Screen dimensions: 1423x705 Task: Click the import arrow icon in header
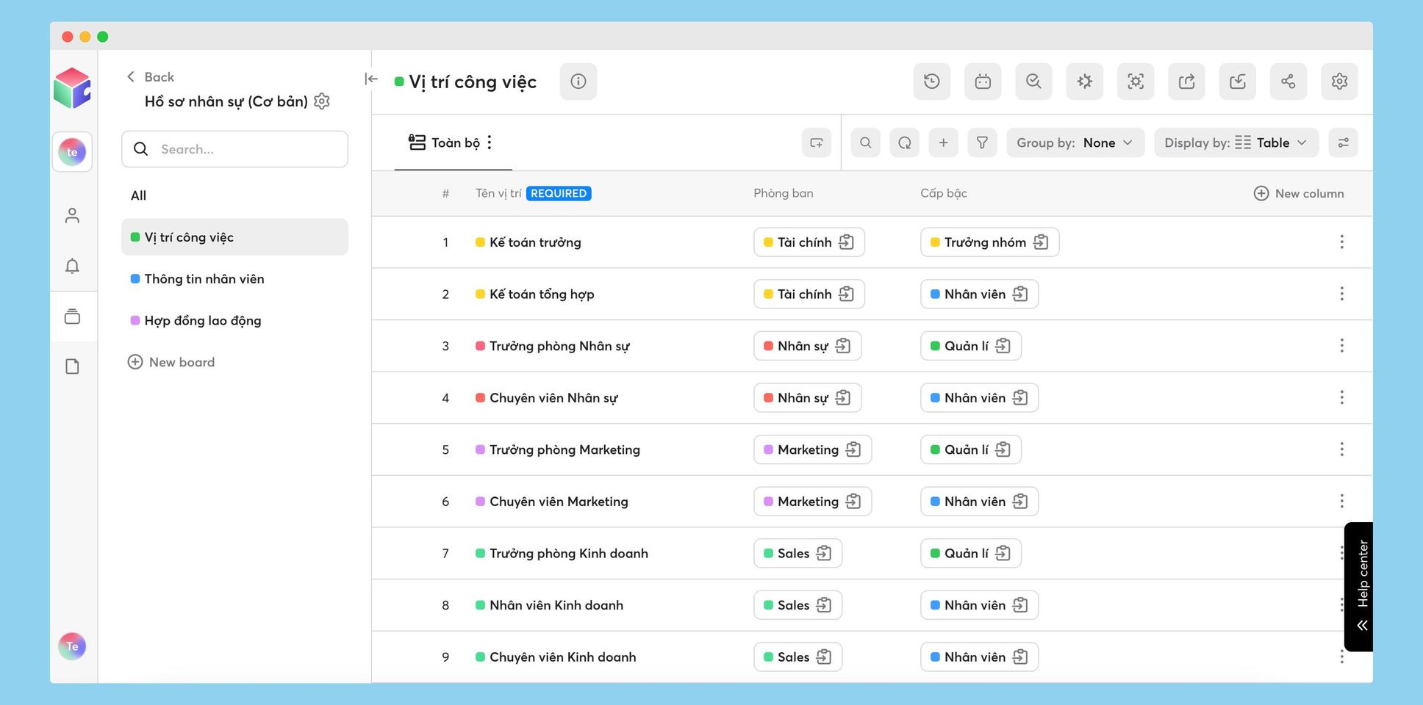pos(1238,82)
